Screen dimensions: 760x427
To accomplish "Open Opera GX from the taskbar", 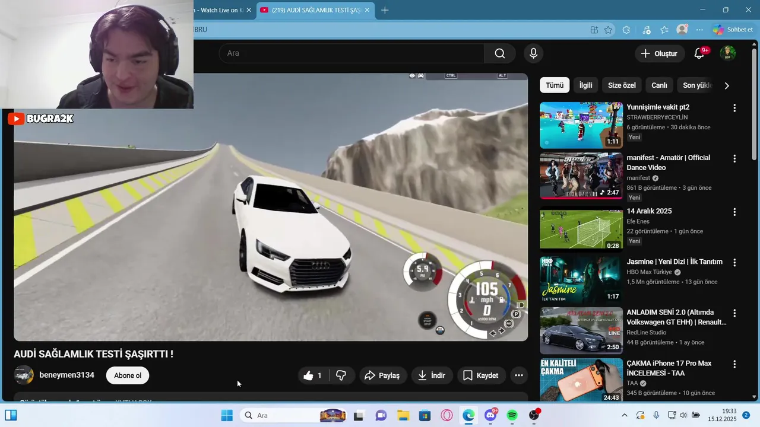I will 446,415.
